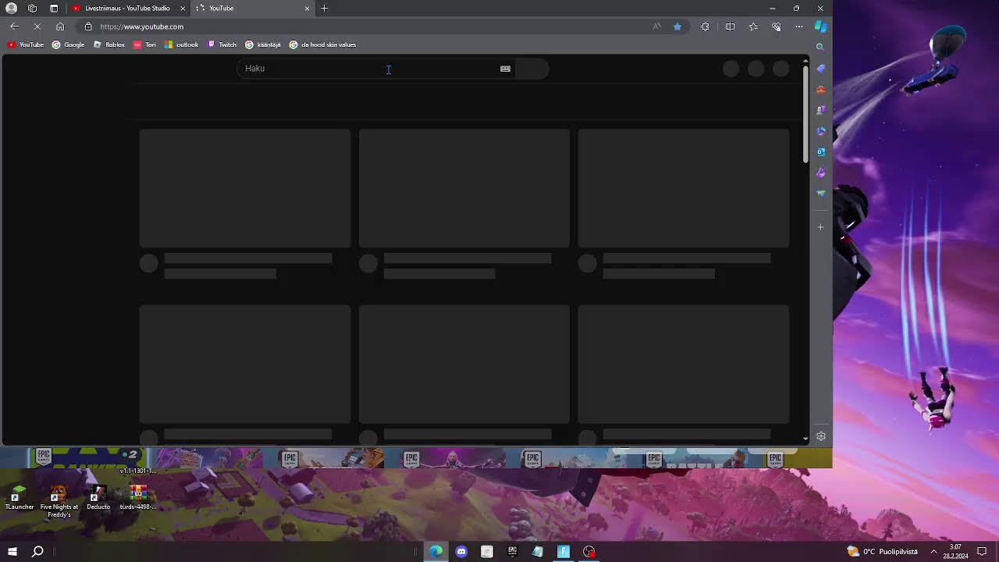Open the Windows taskbar search
999x562 pixels.
coord(37,552)
